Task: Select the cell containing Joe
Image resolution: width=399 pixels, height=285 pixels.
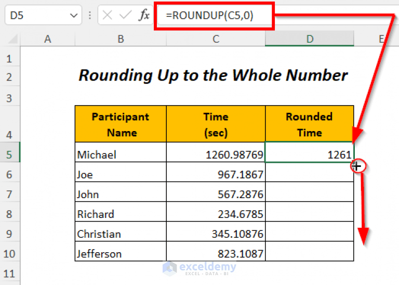Action: click(x=121, y=172)
